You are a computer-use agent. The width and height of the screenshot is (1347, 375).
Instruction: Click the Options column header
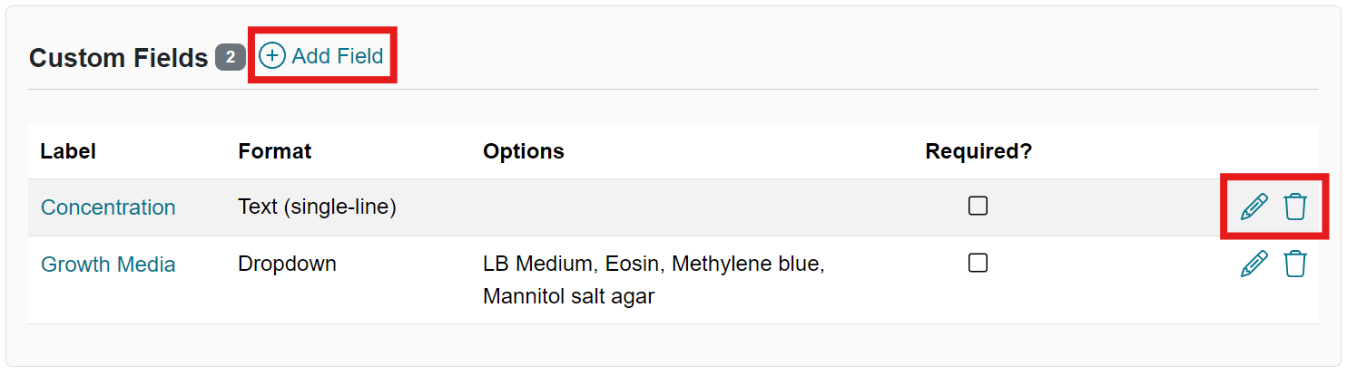[523, 151]
